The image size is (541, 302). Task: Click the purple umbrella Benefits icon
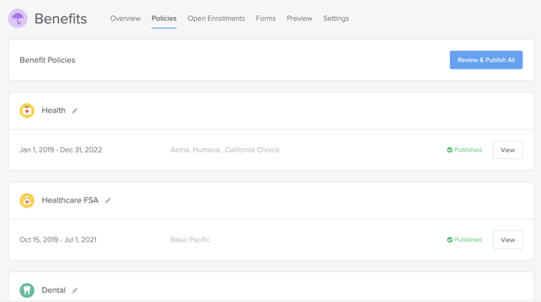18,19
